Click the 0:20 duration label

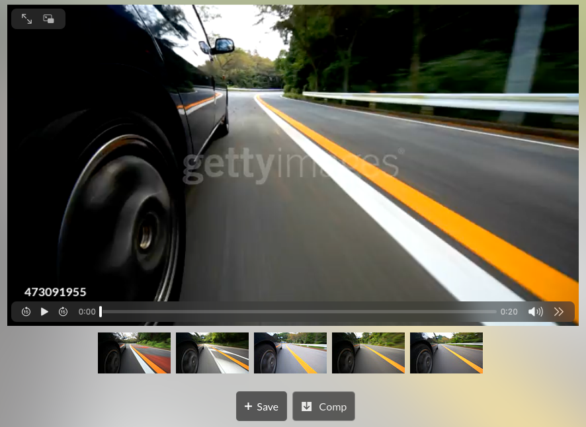509,312
